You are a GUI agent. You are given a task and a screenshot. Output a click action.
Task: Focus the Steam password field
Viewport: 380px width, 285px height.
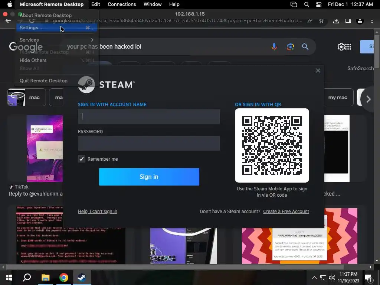(149, 143)
